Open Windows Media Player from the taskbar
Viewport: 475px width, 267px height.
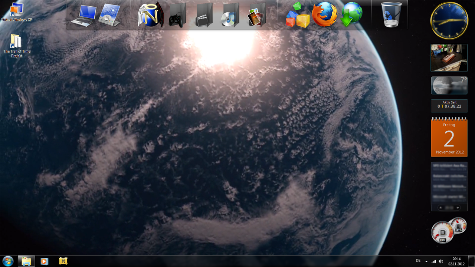point(44,261)
